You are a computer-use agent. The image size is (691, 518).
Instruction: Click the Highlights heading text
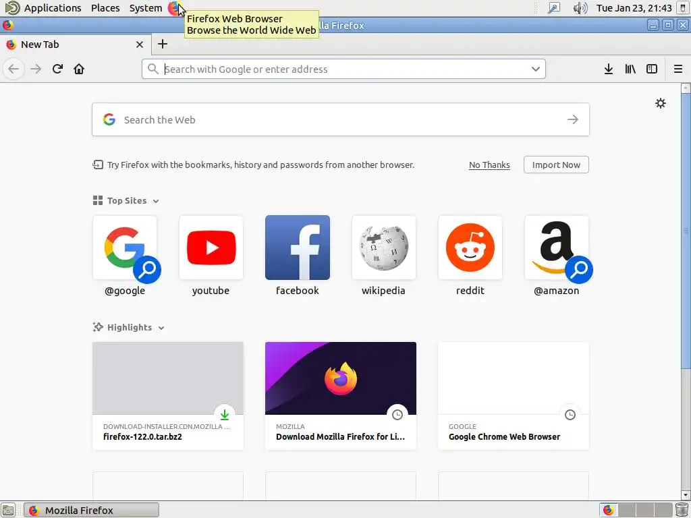coord(130,328)
